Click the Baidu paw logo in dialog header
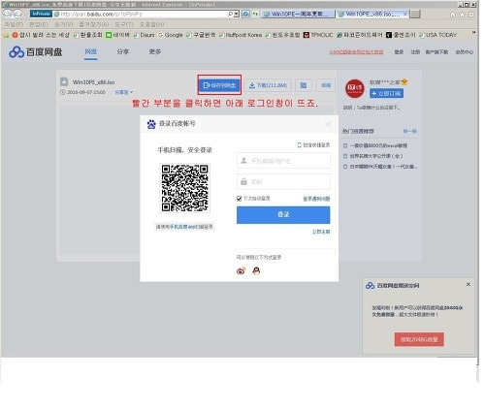The height and width of the screenshot is (409, 485). coord(151,124)
